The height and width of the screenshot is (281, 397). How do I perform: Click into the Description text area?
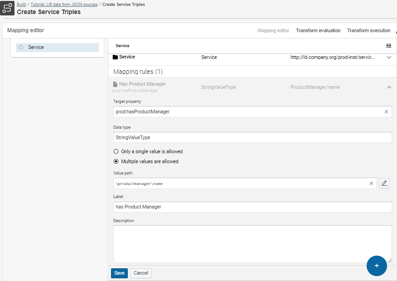252,243
